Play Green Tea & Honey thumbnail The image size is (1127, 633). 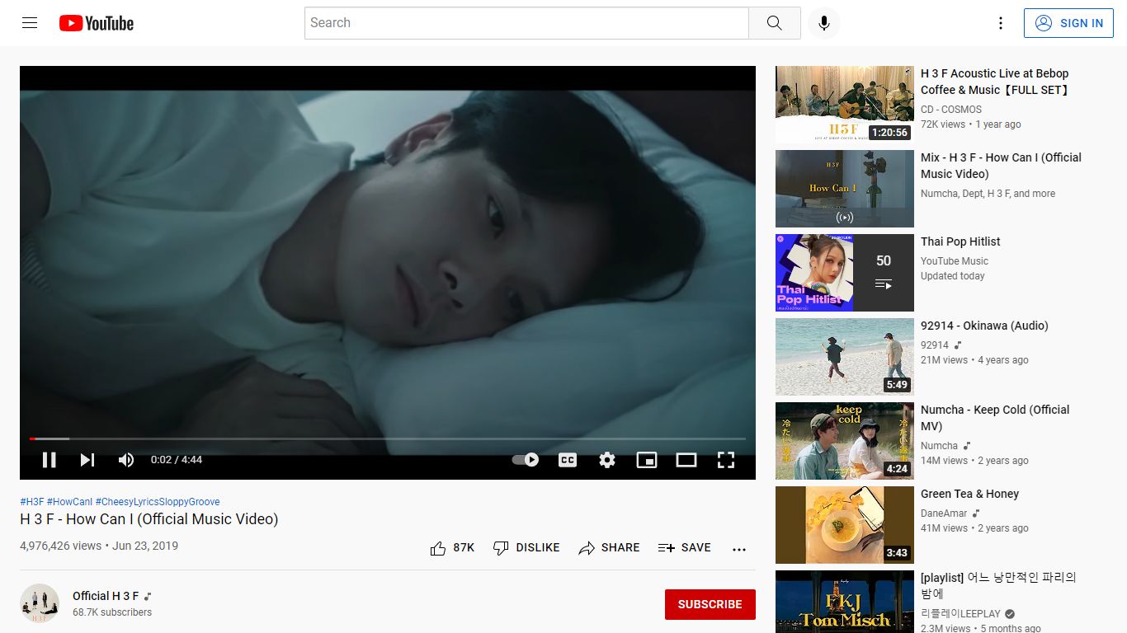tap(845, 525)
